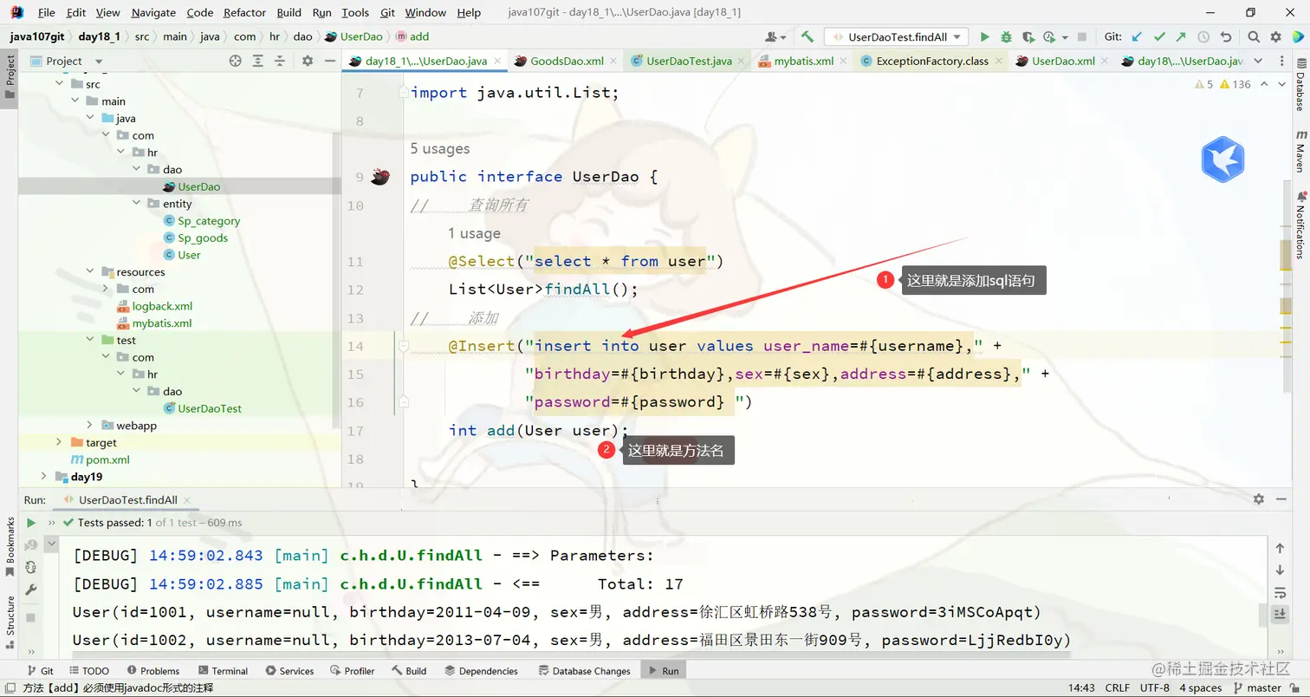Open Project panel options gear
The image size is (1310, 697).
(308, 61)
